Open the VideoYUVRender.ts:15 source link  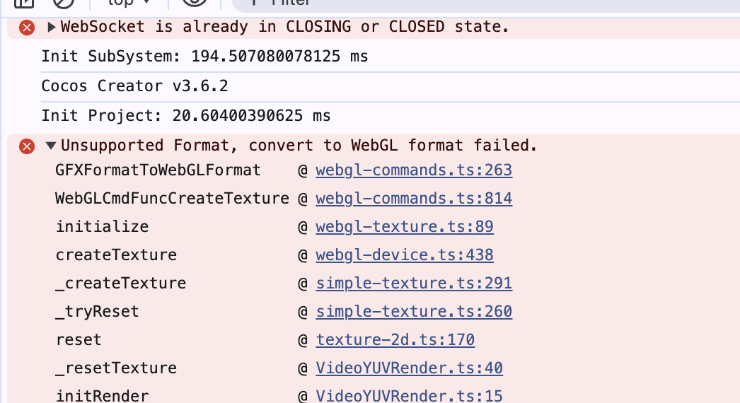pyautogui.click(x=409, y=396)
